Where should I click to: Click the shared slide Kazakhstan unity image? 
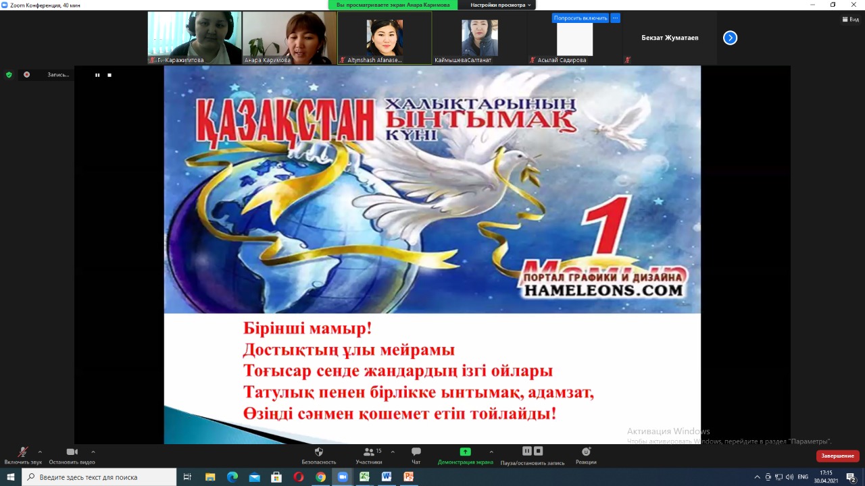[x=432, y=190]
